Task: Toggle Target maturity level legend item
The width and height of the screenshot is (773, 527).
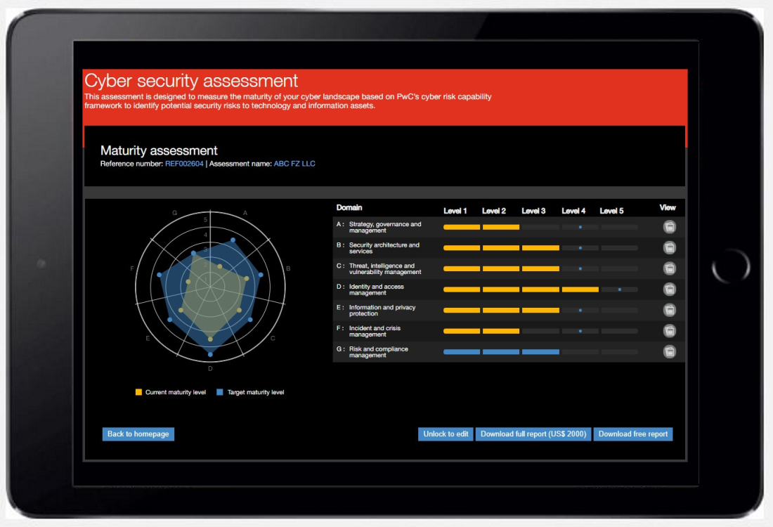Action: 250,392
